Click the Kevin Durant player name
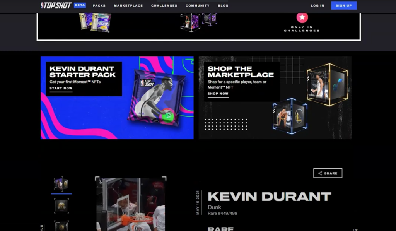This screenshot has height=231, width=396. [270, 197]
